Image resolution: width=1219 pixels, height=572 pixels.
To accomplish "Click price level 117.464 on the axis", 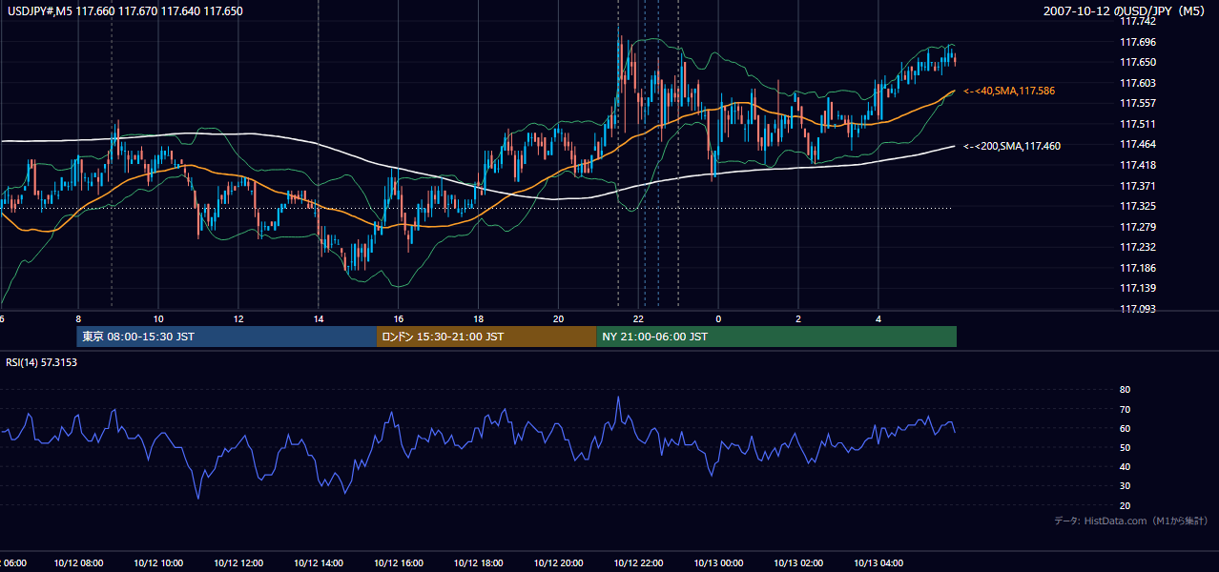I will coord(1138,144).
